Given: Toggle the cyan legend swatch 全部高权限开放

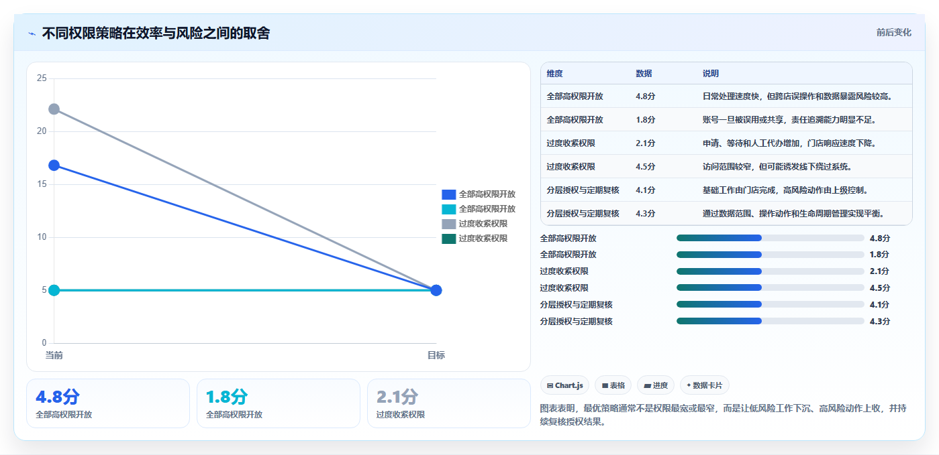Looking at the screenshot, I should coord(449,209).
